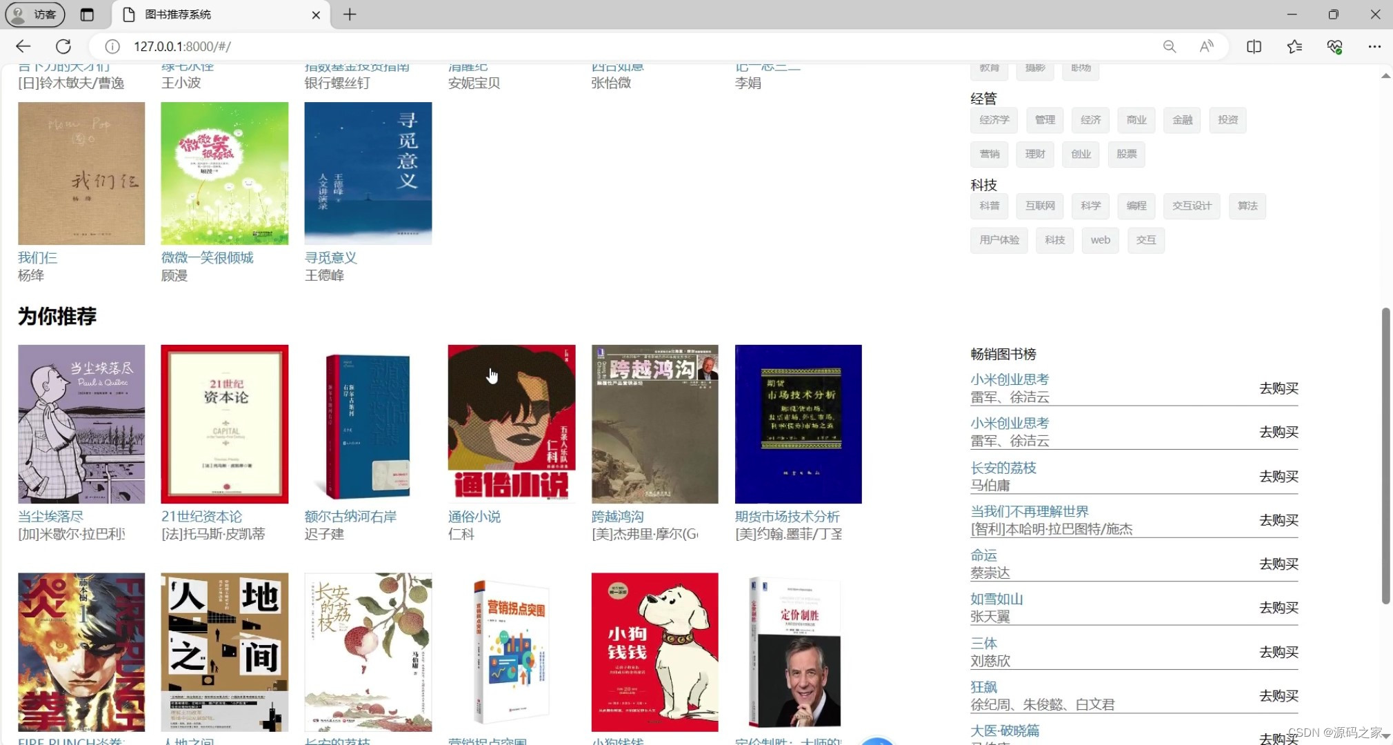
Task: Toggle split screen view
Action: coord(1253,46)
